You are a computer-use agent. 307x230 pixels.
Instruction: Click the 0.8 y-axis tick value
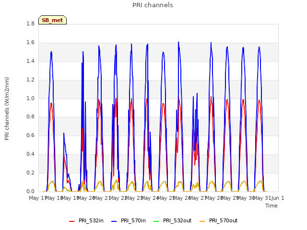click(x=30, y=117)
